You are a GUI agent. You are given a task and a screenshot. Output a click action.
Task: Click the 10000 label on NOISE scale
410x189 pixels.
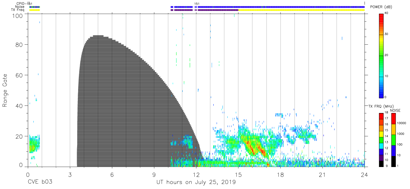tap(401, 123)
